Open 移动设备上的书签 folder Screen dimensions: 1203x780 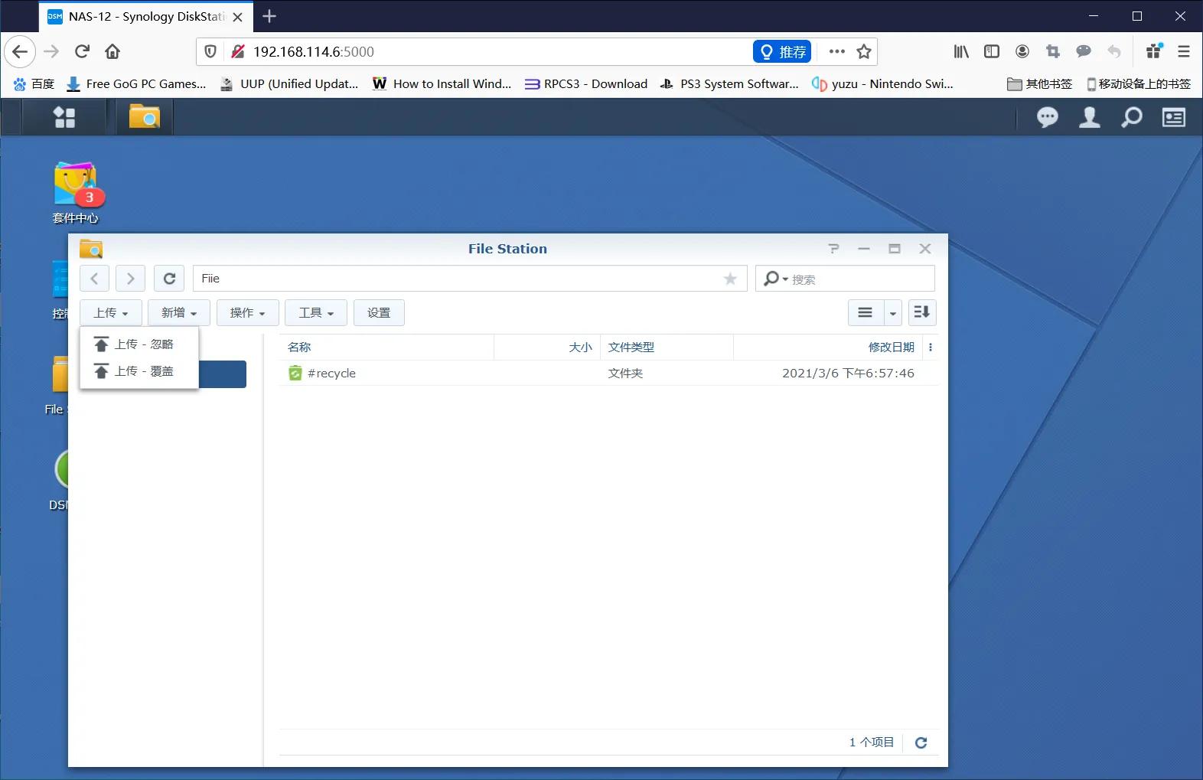[1138, 83]
